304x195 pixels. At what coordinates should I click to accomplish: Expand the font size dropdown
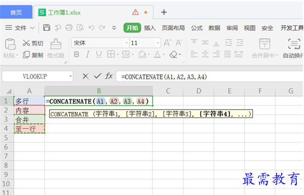[158, 43]
